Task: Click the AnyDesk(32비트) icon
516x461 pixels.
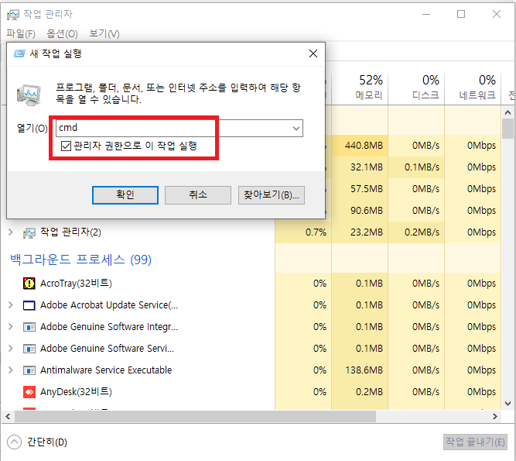Action: coord(29,392)
